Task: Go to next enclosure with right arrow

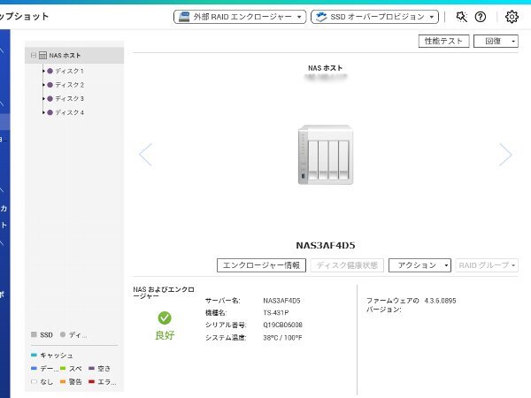Action: point(505,155)
